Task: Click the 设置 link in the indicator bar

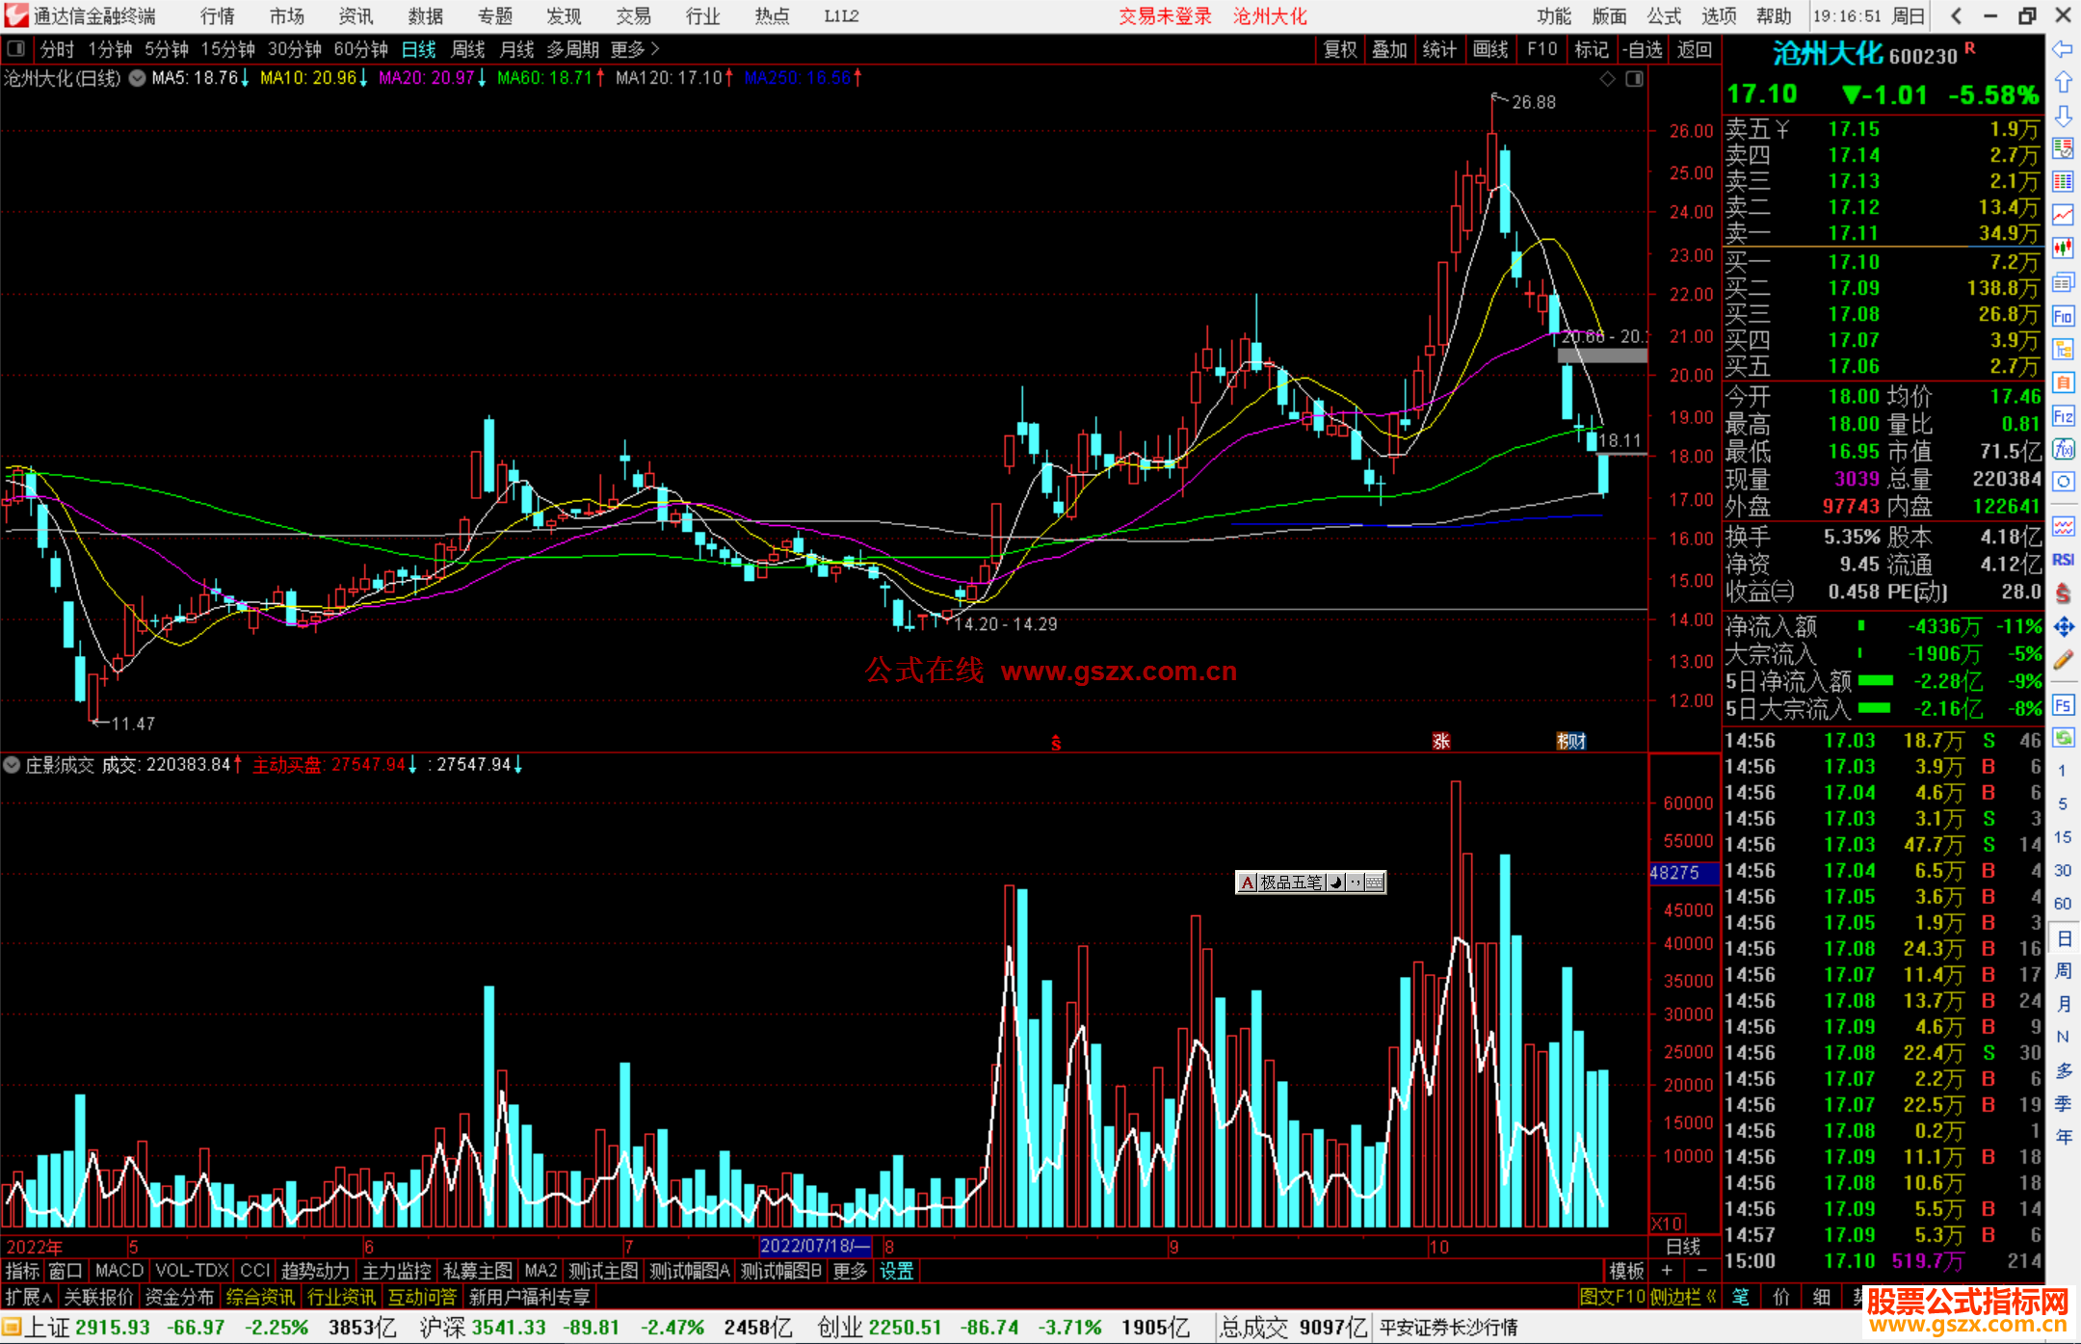Action: tap(896, 1271)
